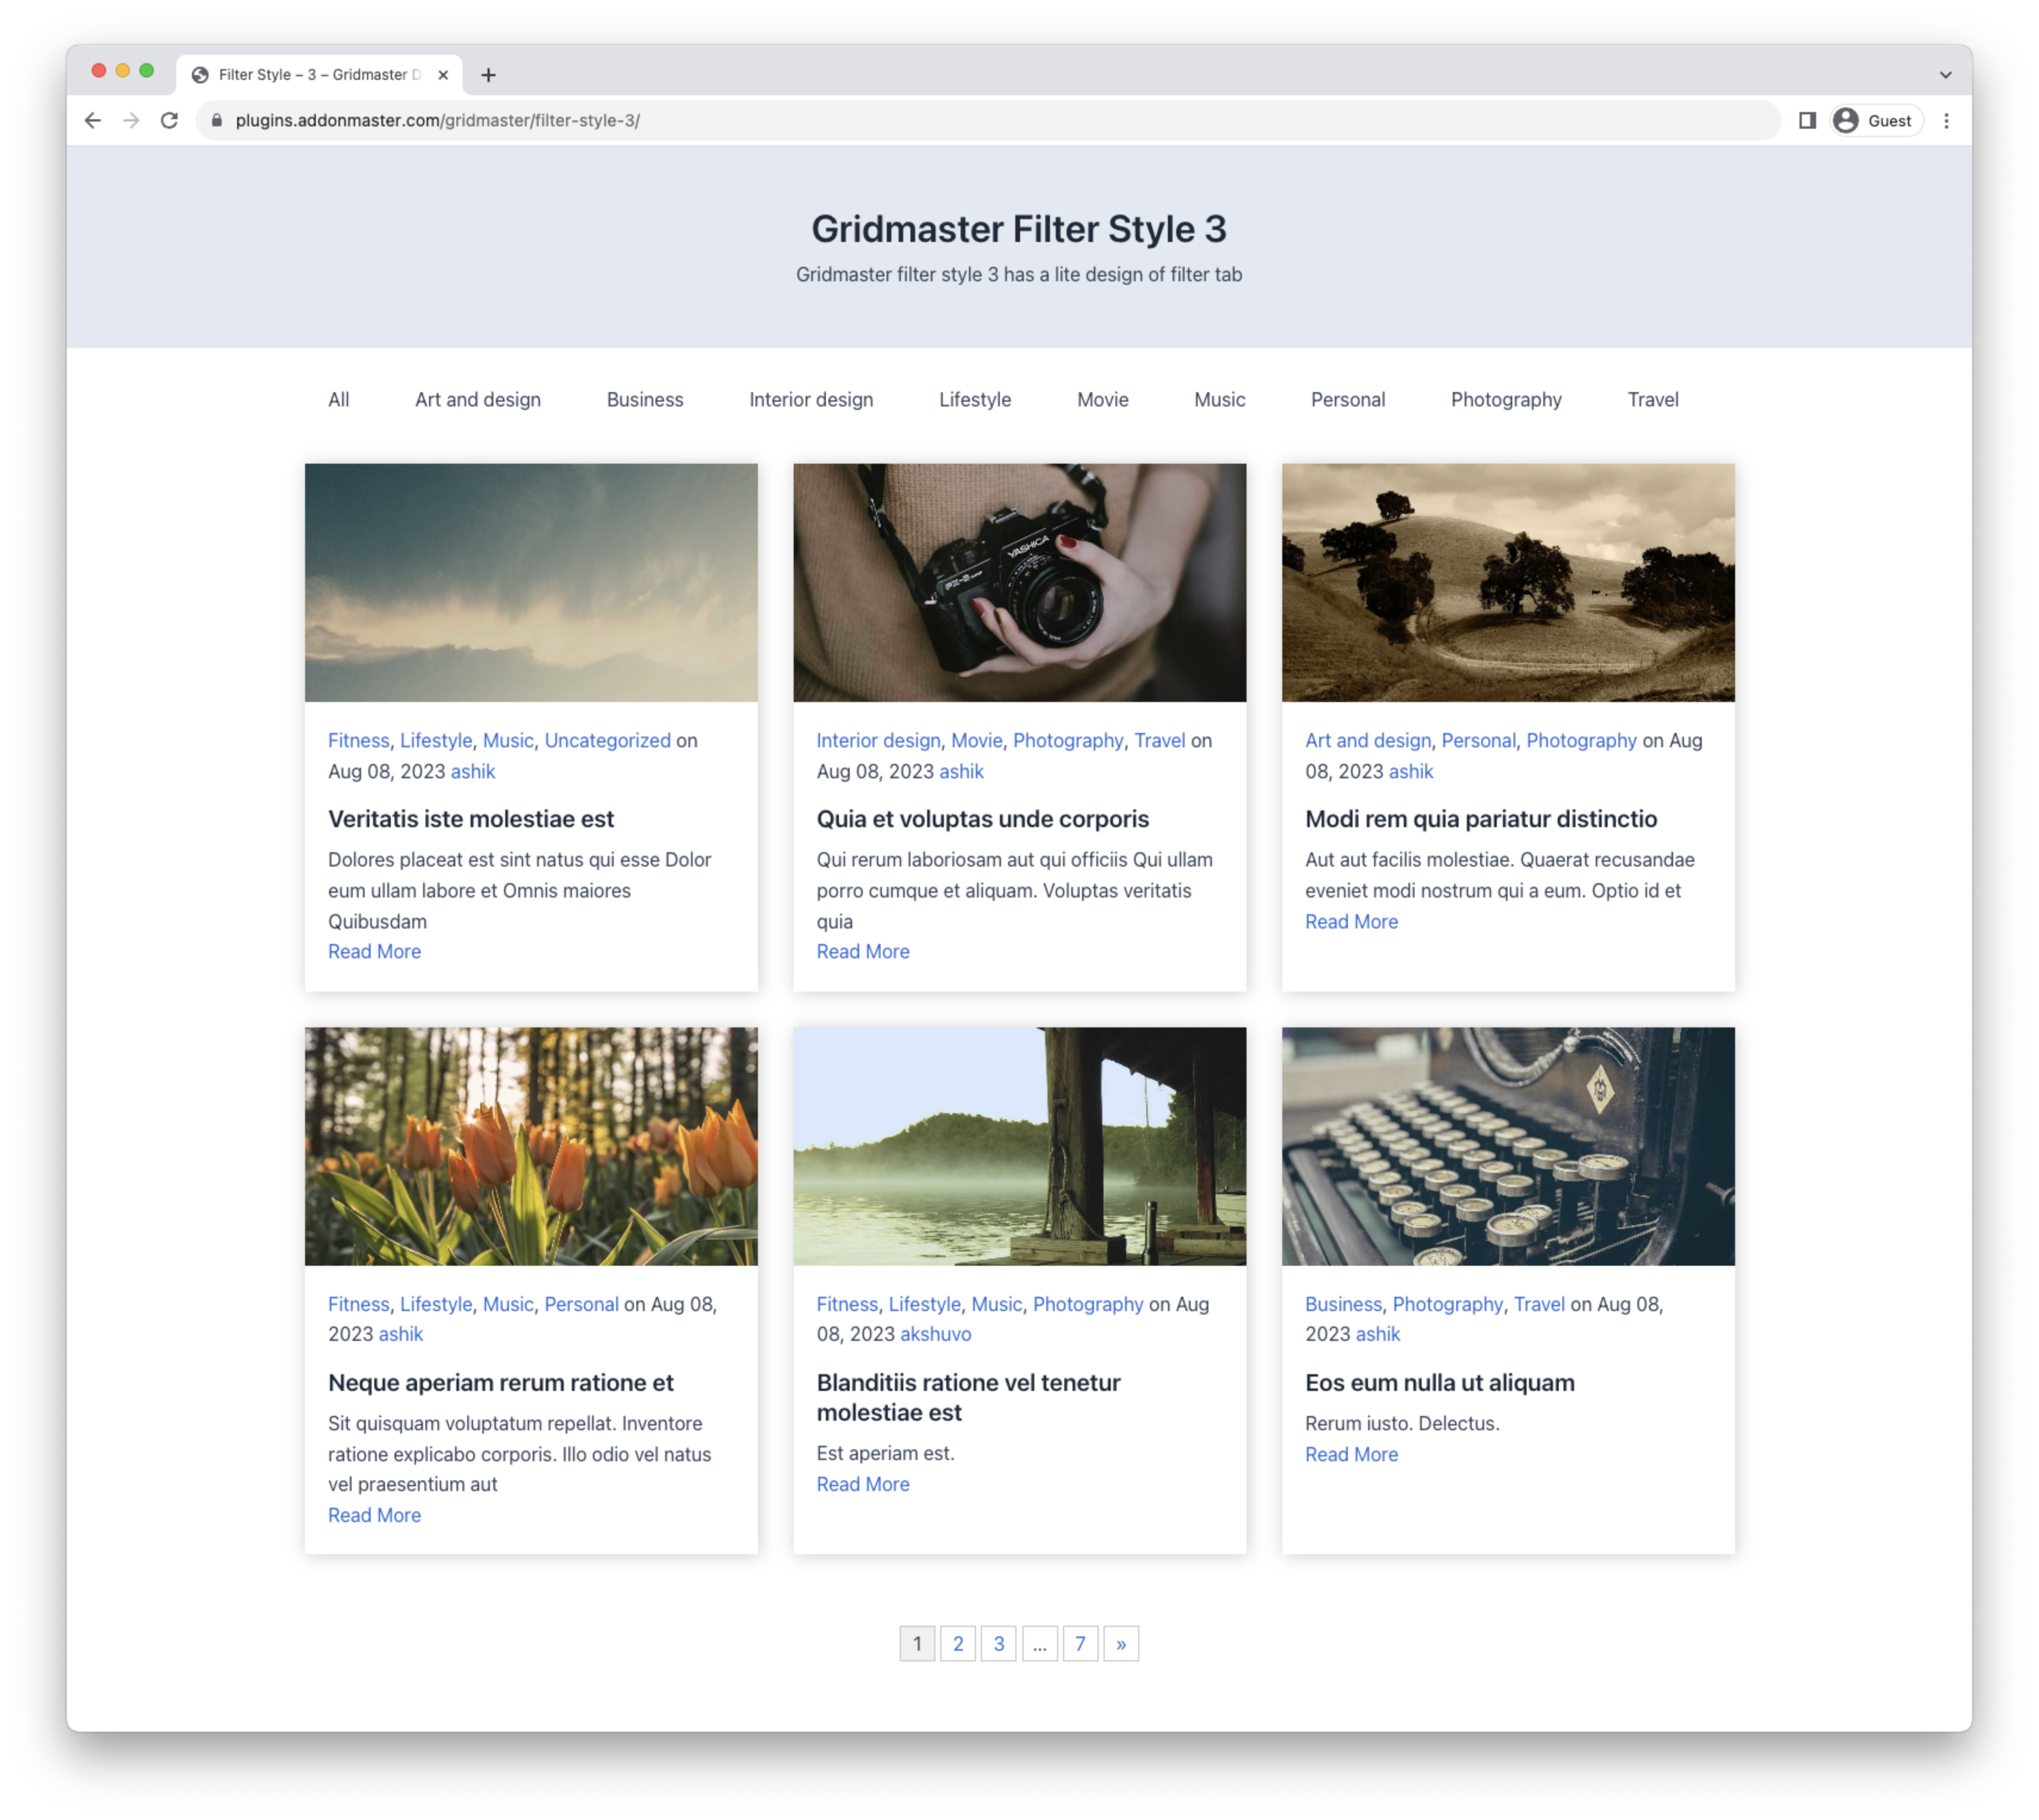Click Personal category in tulips post
Image resolution: width=2039 pixels, height=1820 pixels.
(x=581, y=1304)
